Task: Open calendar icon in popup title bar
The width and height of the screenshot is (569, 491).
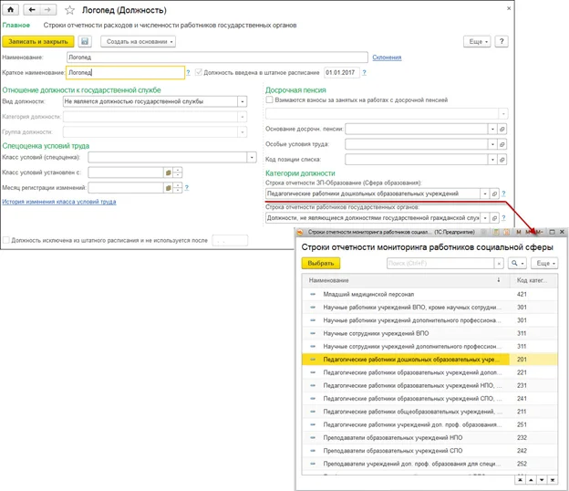Action: (506, 232)
